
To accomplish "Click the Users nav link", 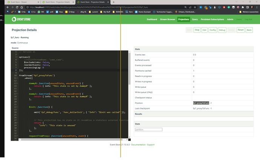I will click(239, 20).
